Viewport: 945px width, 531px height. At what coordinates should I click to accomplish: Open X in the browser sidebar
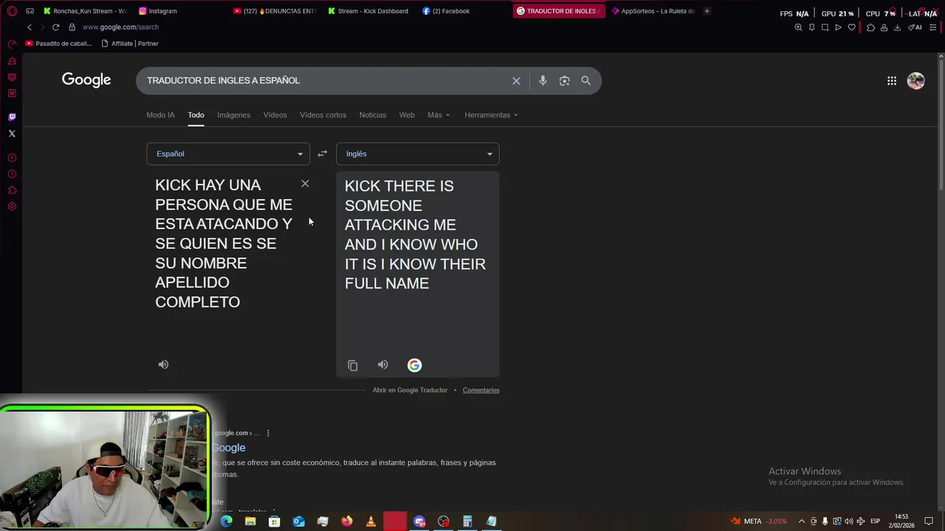12,133
